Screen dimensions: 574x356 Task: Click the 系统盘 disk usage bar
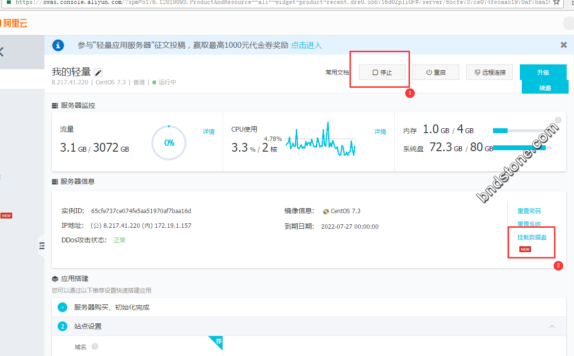(522, 148)
